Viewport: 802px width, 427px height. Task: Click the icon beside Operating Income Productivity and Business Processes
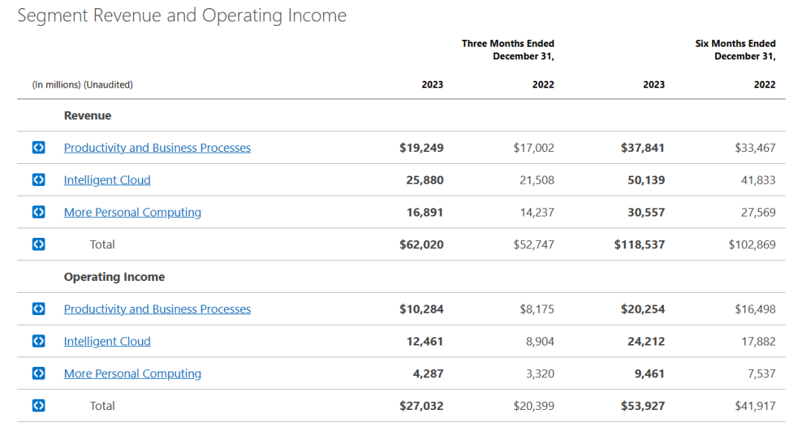pyautogui.click(x=39, y=309)
